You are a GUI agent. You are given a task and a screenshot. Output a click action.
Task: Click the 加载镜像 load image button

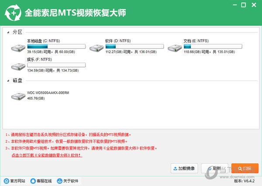point(184,168)
